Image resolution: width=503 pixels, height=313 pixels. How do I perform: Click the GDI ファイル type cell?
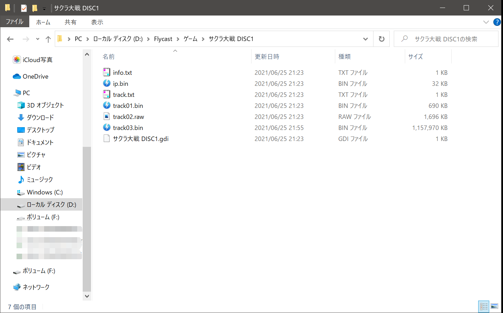coord(353,139)
